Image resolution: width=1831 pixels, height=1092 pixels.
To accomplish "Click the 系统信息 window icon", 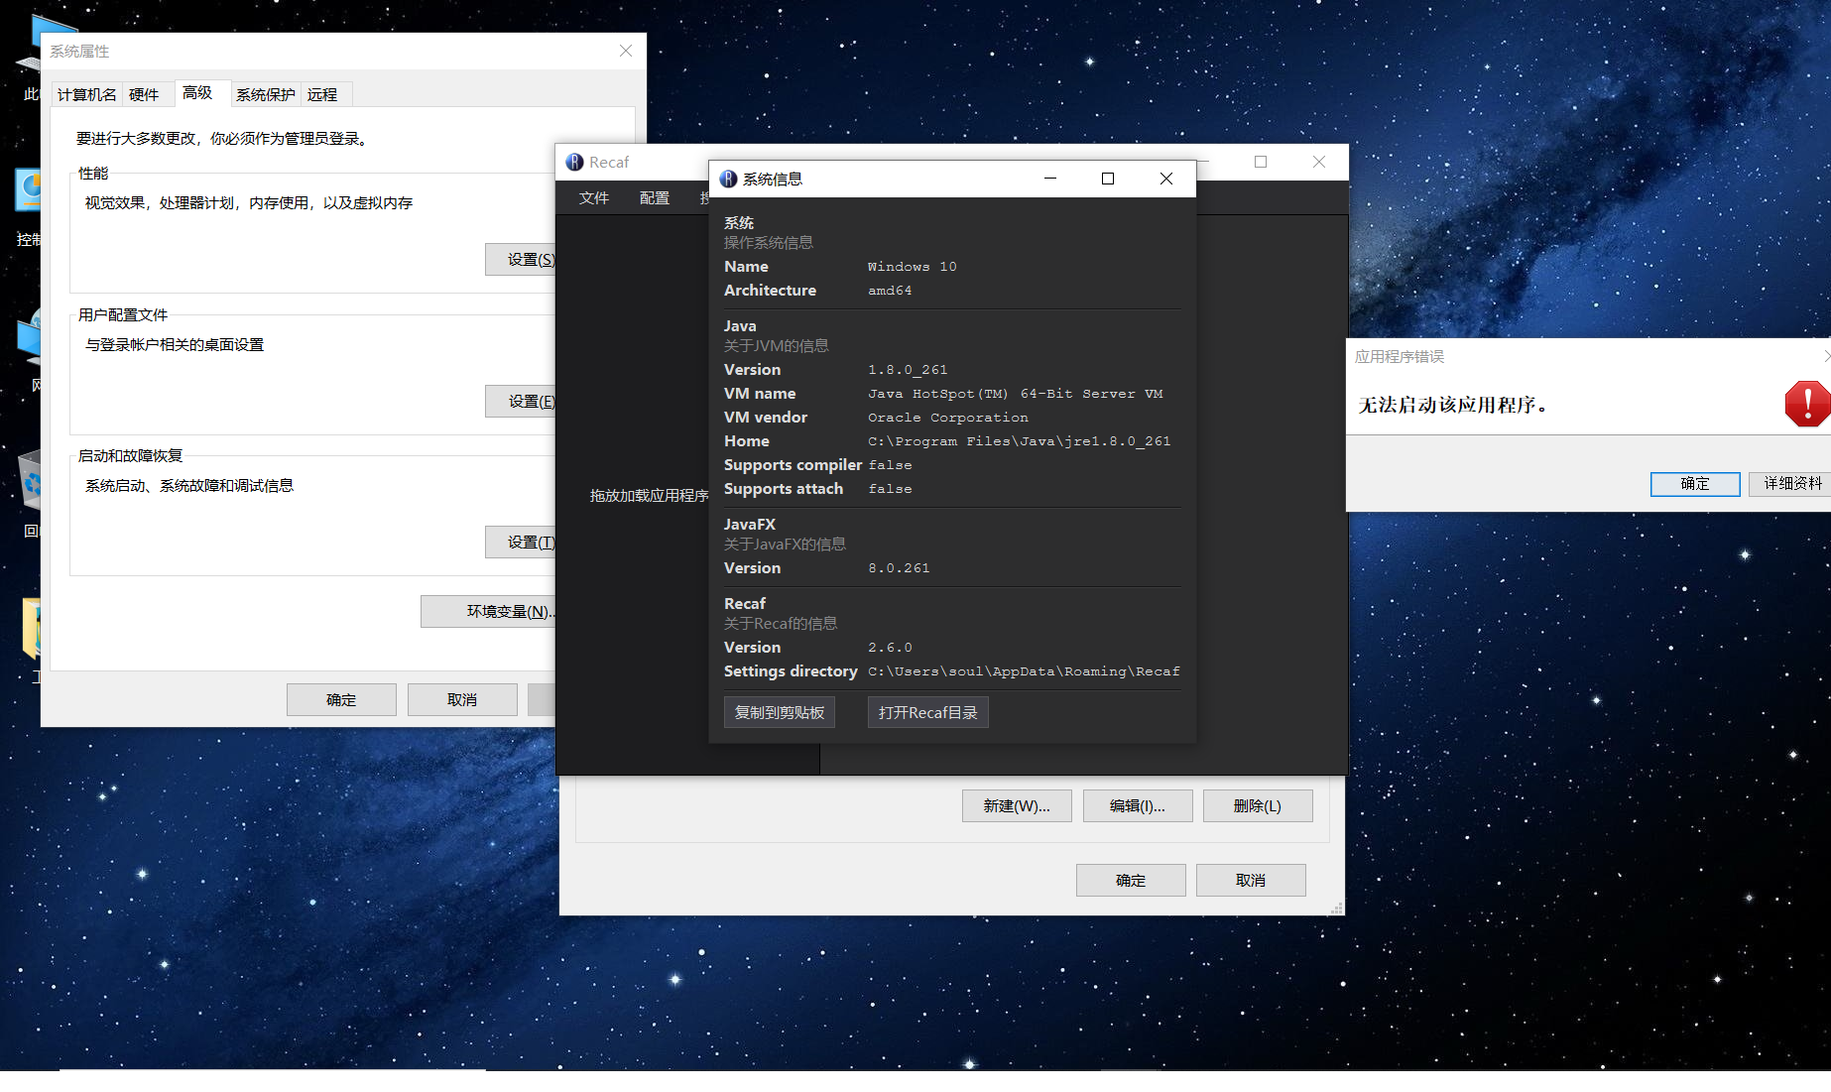I will click(x=727, y=179).
